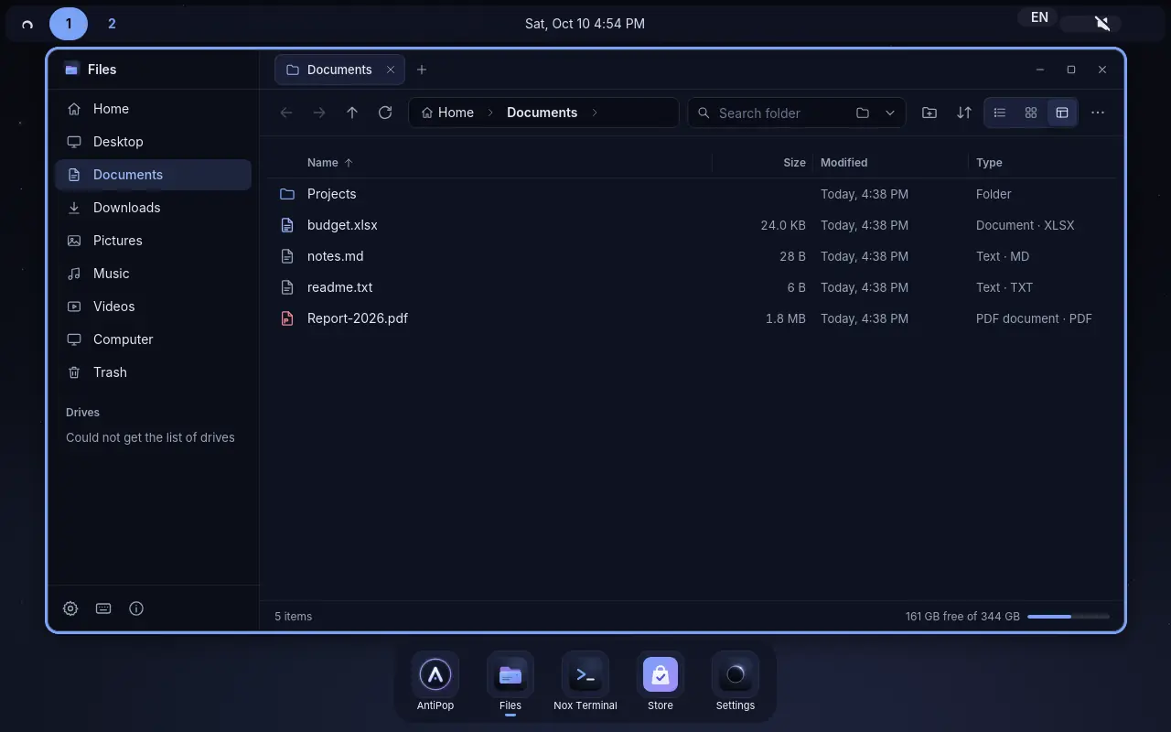The image size is (1171, 732).
Task: Select the Projects folder row
Action: coord(692,194)
